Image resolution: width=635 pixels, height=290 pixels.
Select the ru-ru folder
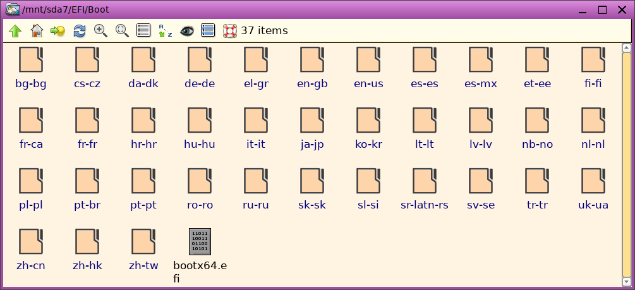pyautogui.click(x=256, y=189)
